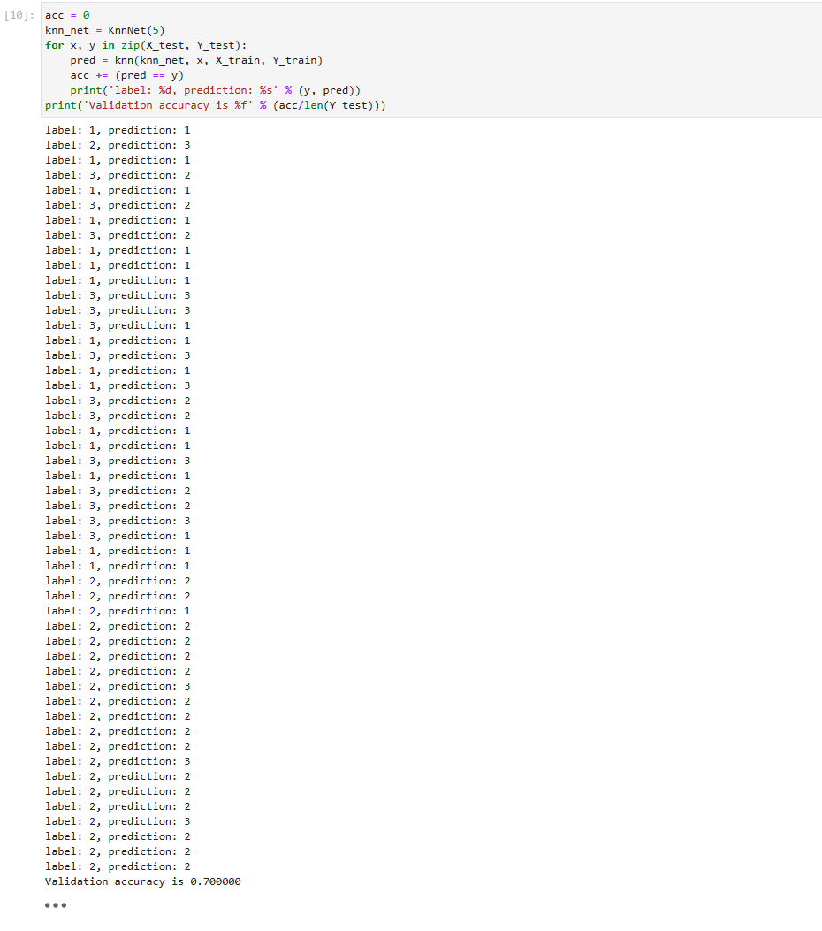This screenshot has height=931, width=822.
Task: Place cursor on the 'acc = 0' line
Action: (67, 15)
